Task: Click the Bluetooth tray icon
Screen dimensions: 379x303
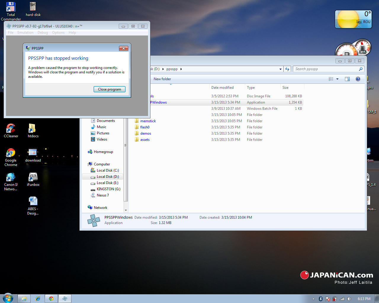Action: coord(320,299)
